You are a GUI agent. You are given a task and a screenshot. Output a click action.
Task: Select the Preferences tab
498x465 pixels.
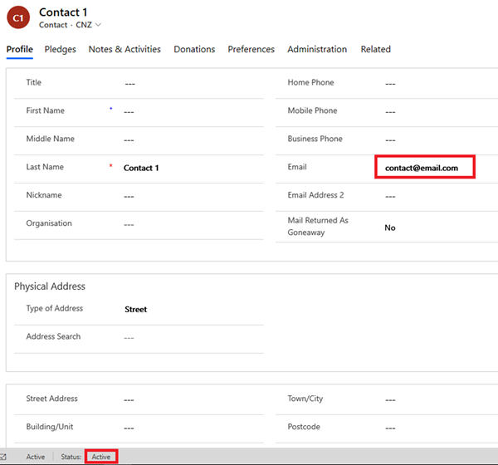pos(251,49)
